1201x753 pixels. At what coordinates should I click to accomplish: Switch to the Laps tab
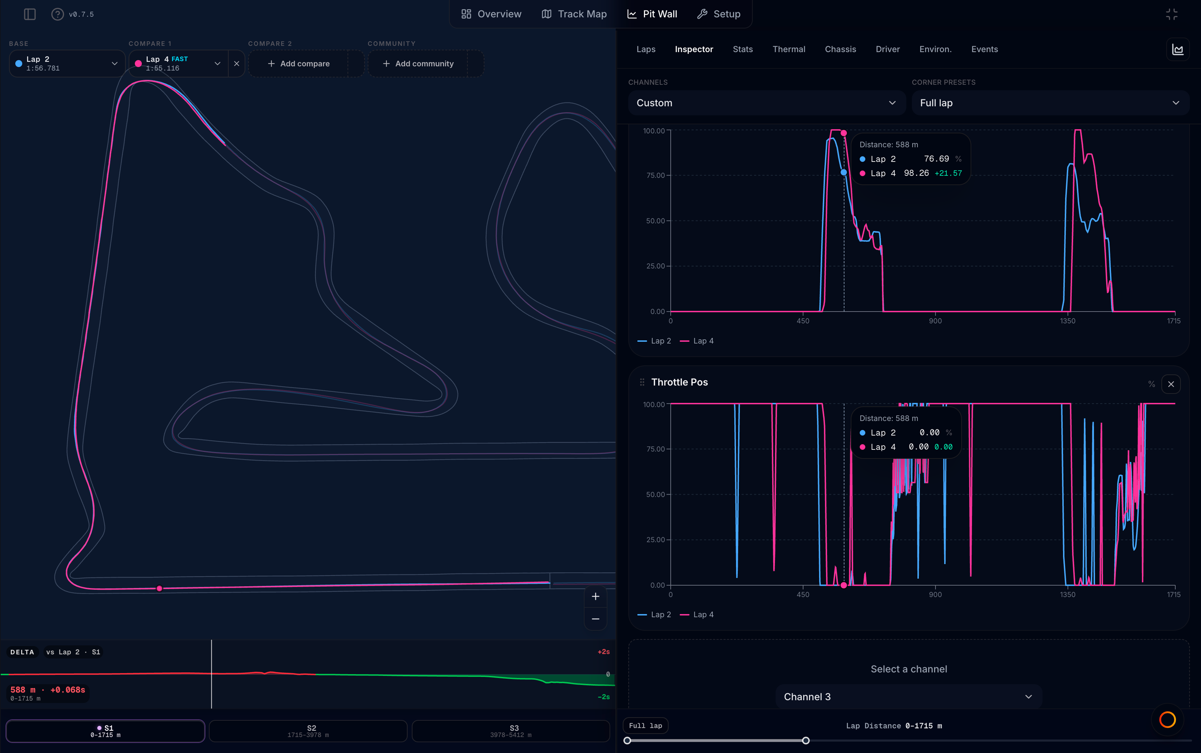pos(646,49)
